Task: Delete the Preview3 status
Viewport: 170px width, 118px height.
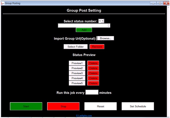Action: click(x=93, y=73)
